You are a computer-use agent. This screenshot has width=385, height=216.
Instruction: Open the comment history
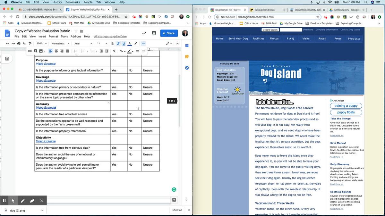click(x=154, y=33)
